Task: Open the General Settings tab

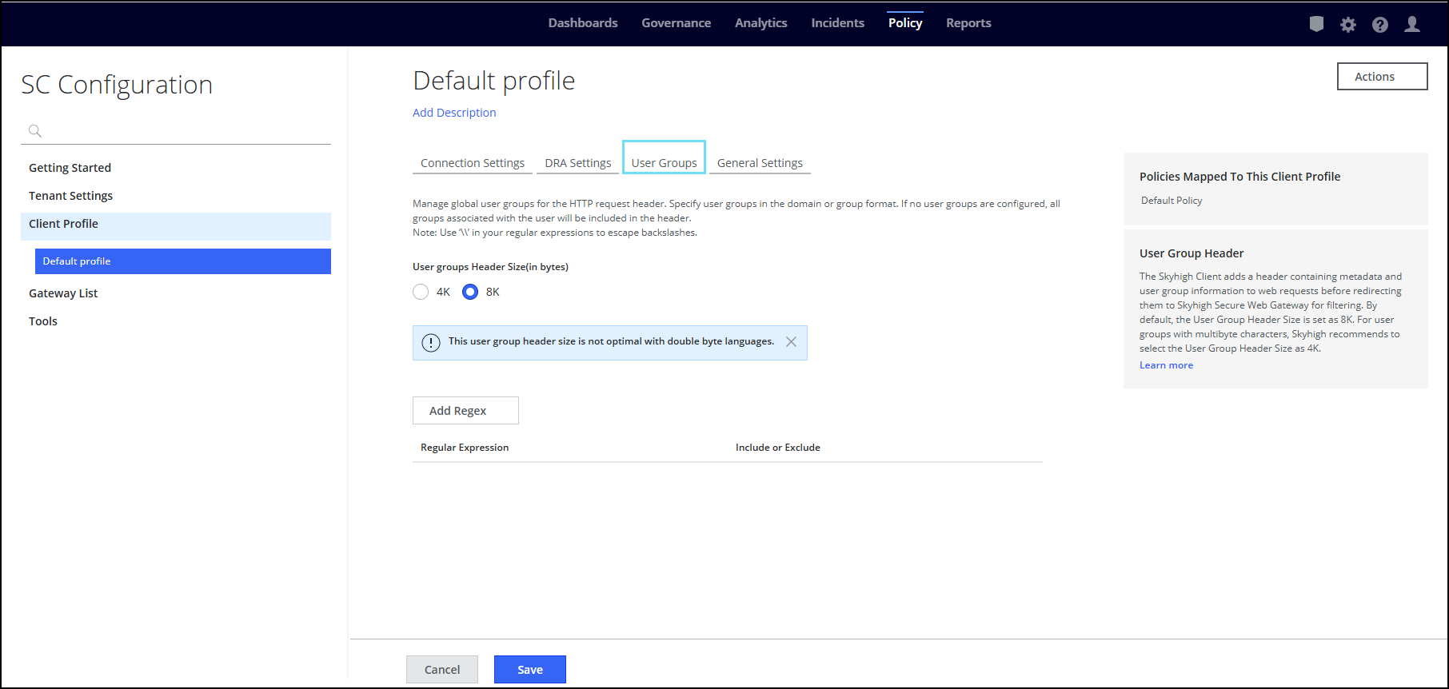Action: click(x=760, y=163)
